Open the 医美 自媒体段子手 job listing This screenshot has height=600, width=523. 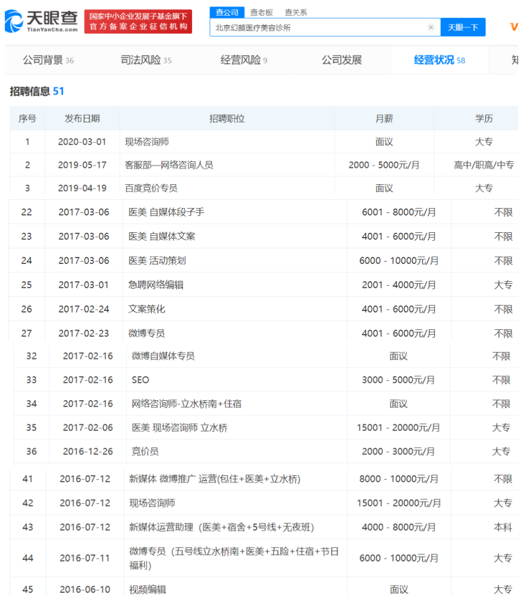click(166, 212)
